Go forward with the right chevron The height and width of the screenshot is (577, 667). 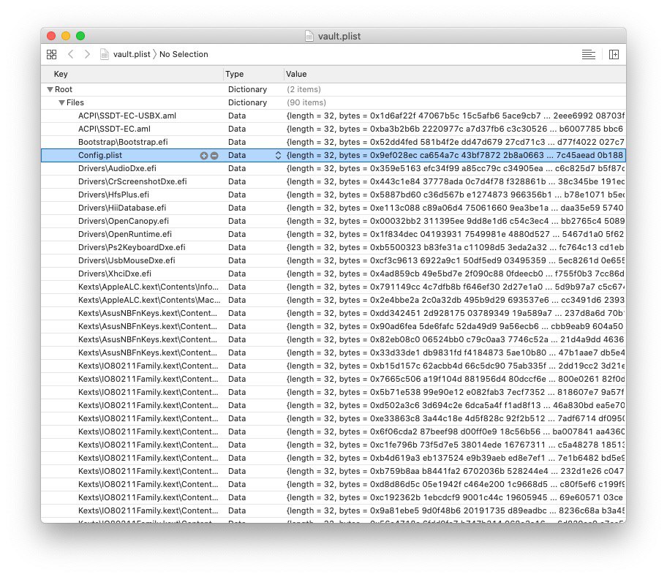(x=87, y=54)
